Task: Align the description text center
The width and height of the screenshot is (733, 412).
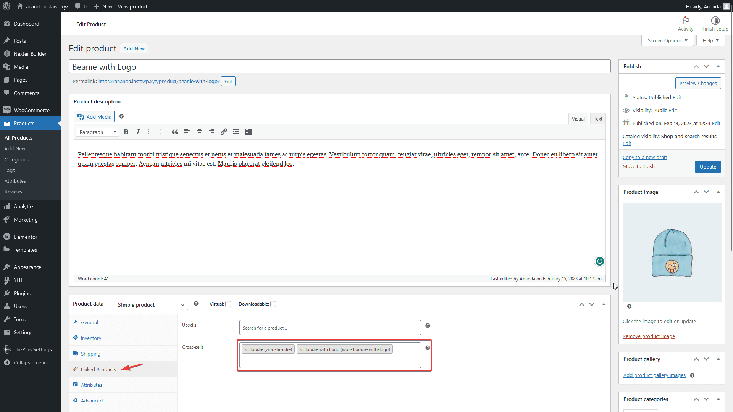Action: point(199,132)
